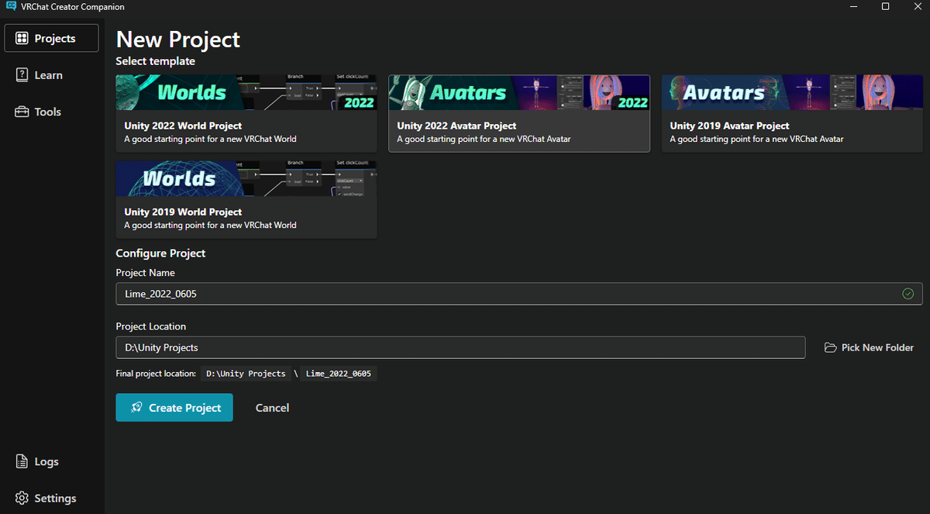Click the Settings gear icon
Viewport: 930px width, 514px height.
click(x=22, y=498)
